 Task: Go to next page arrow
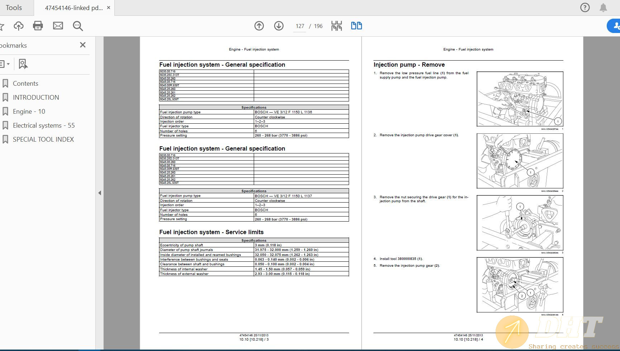pyautogui.click(x=279, y=26)
